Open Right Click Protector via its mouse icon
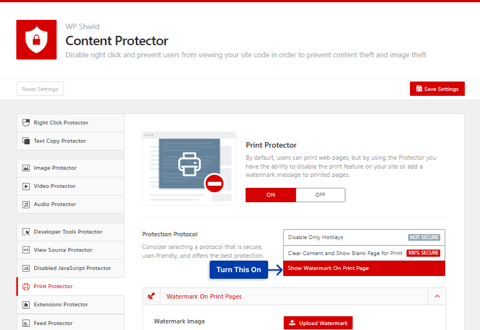 (x=26, y=122)
